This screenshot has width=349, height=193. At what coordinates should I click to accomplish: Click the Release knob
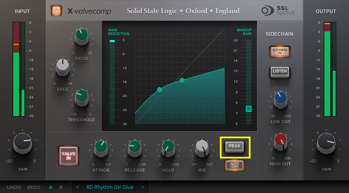point(135,148)
